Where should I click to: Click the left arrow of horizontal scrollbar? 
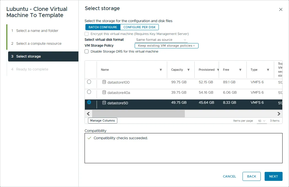point(88,114)
